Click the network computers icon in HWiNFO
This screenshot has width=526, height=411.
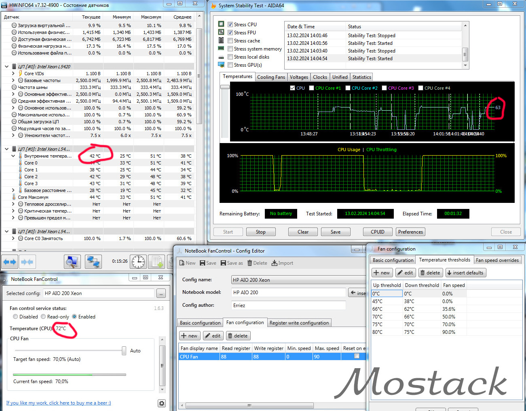point(93,262)
